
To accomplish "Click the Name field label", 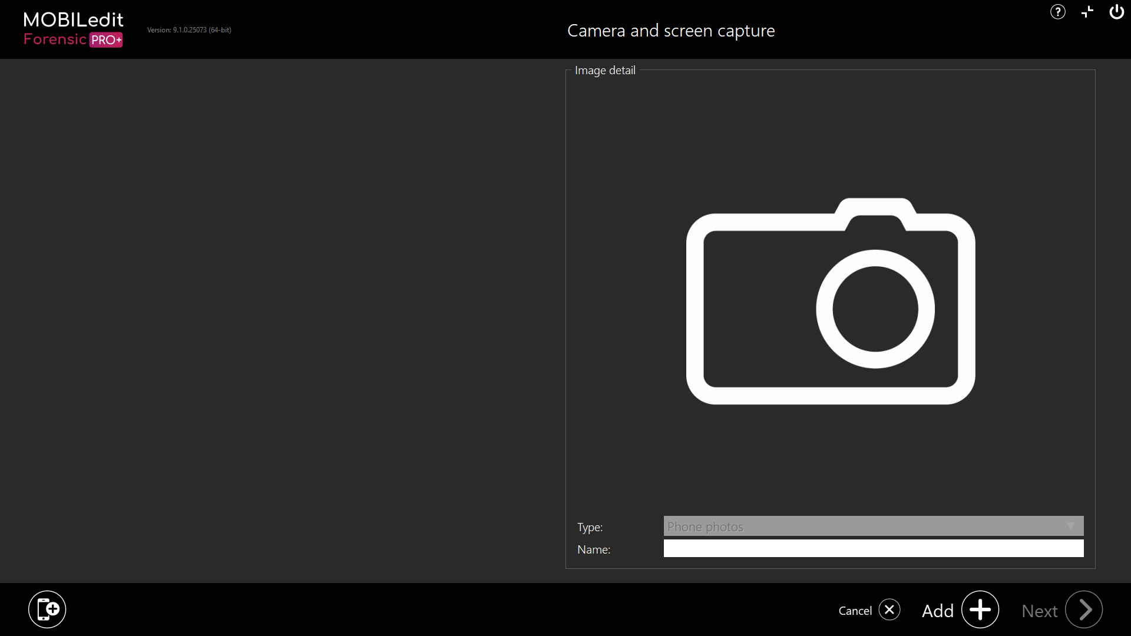I will tap(594, 549).
